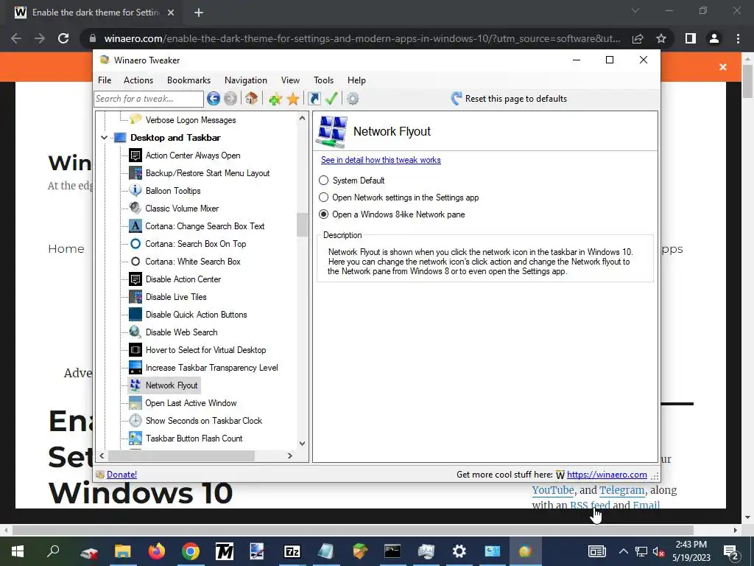This screenshot has width=754, height=566.
Task: Open the Bookmarks menu
Action: 188,80
